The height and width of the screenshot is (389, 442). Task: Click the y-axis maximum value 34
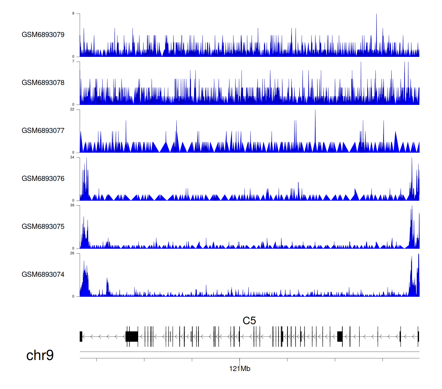click(72, 157)
